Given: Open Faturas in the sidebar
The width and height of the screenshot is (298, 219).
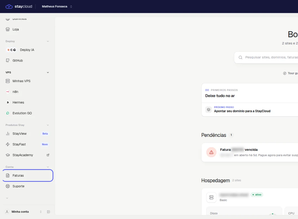Looking at the screenshot, I should point(28,175).
